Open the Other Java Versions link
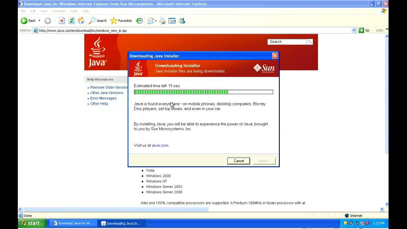The width and height of the screenshot is (407, 229). [107, 93]
